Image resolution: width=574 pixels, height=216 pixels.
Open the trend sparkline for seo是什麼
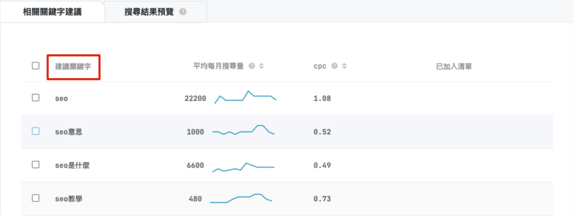243,167
